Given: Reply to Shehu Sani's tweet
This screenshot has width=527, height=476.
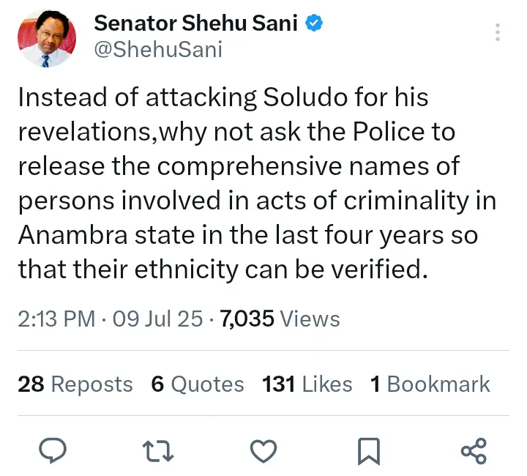Looking at the screenshot, I should [52, 450].
